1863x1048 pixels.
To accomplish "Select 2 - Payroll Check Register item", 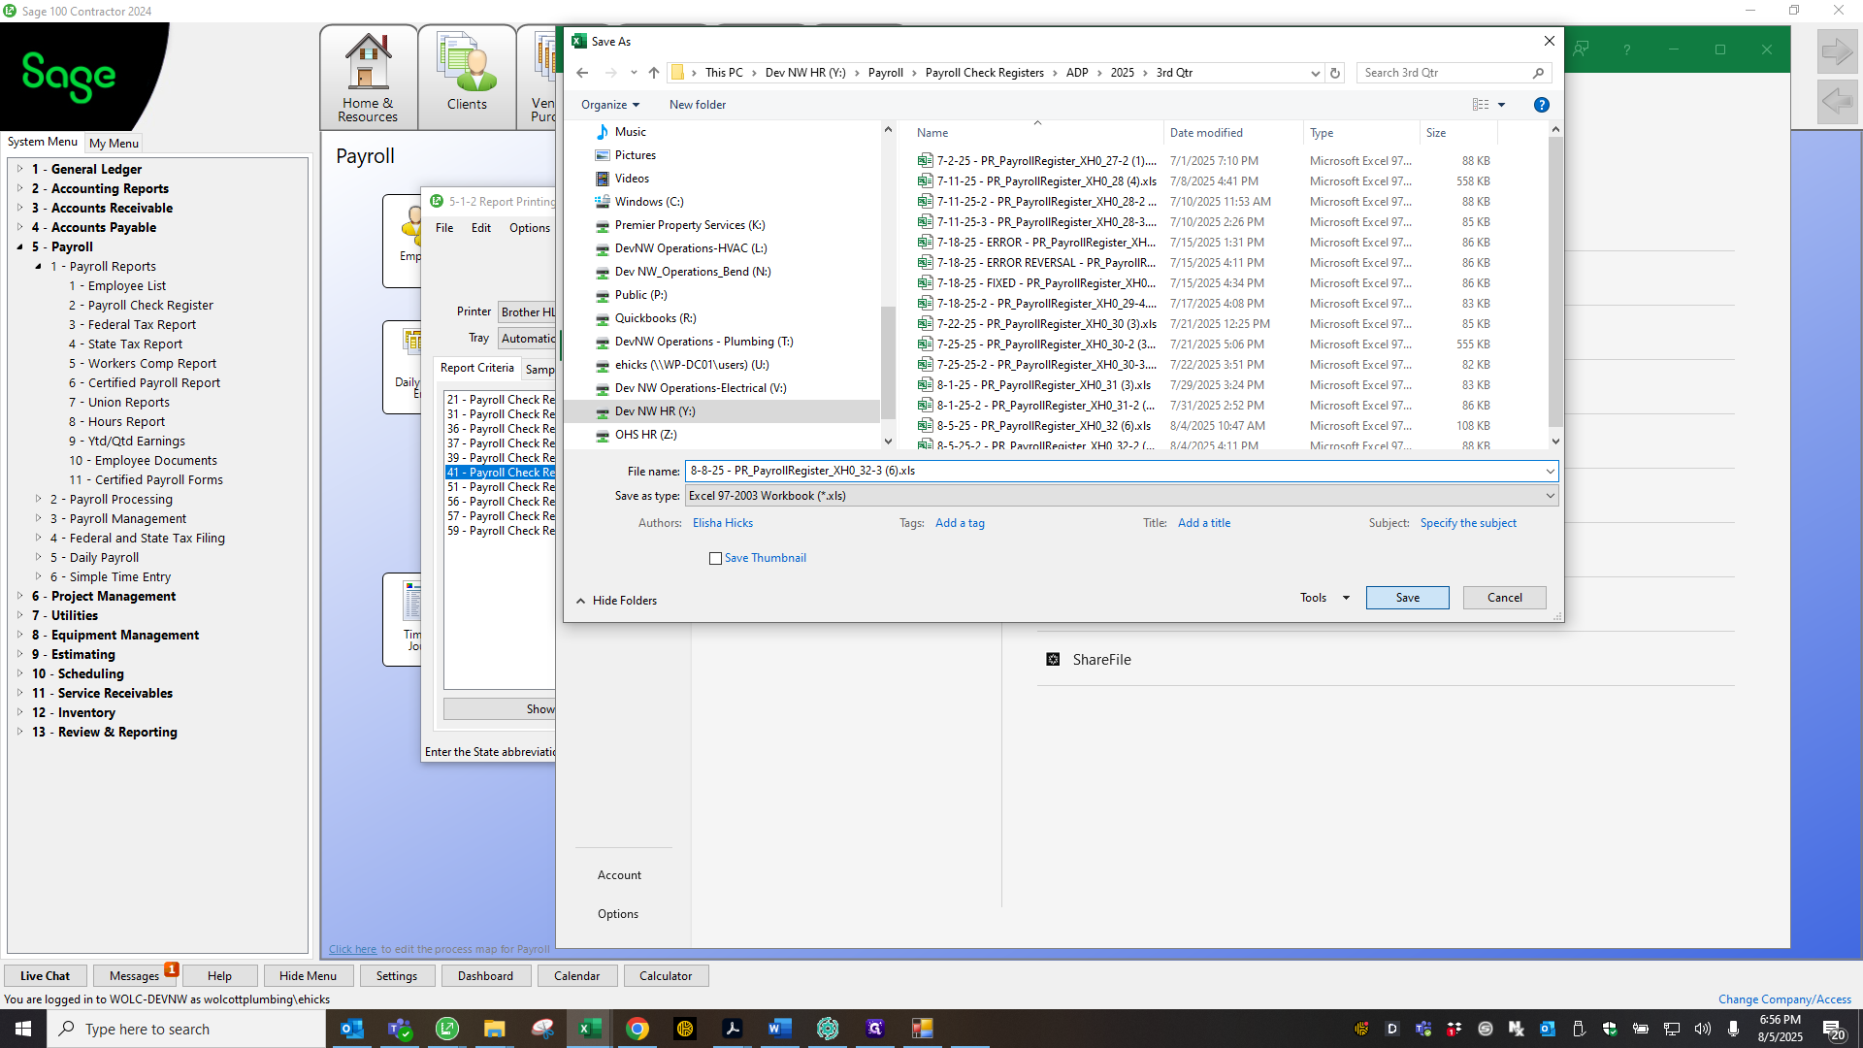I will pos(141,305).
